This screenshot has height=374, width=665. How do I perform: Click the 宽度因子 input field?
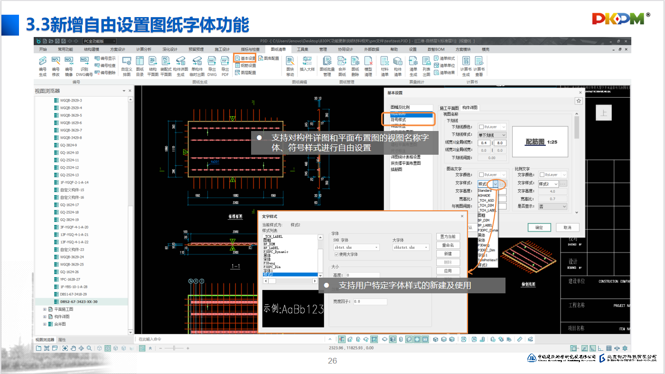point(369,301)
